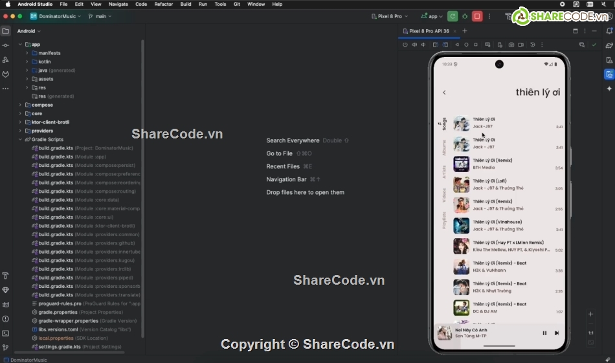Expand the manifests folder

coord(27,53)
